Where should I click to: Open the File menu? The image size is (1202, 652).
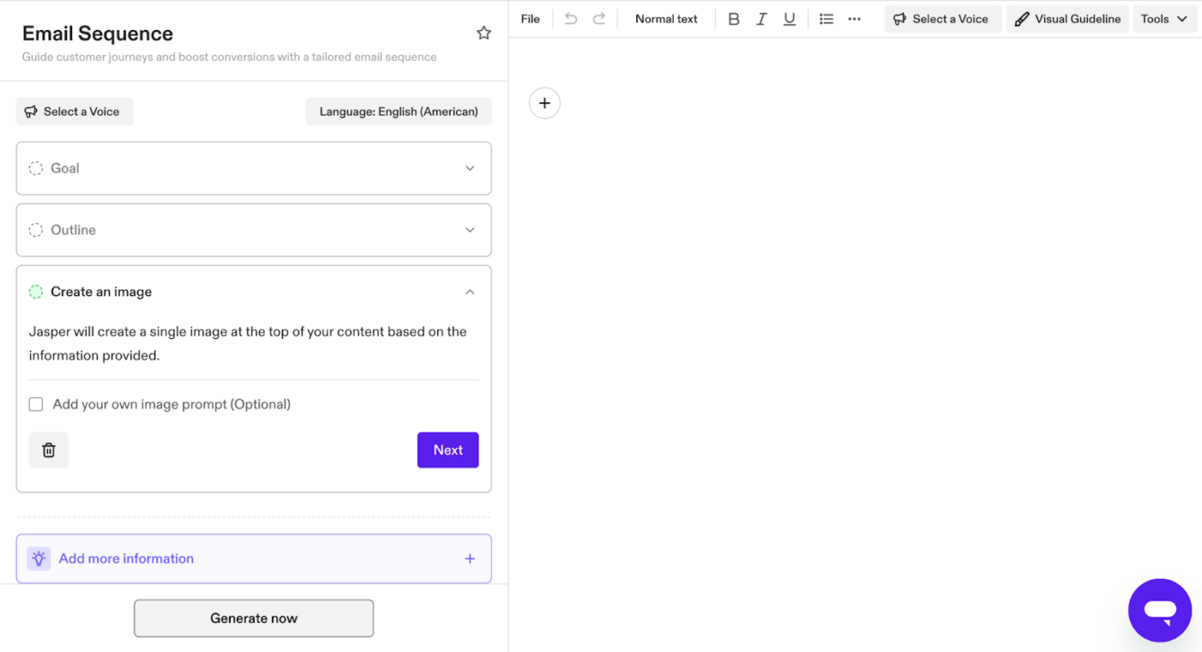coord(531,19)
